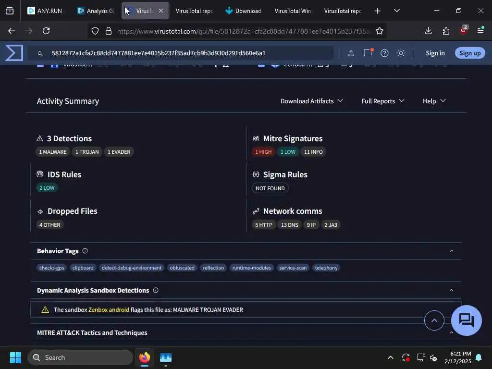Click the red extension badge icon
Screen dimensions: 492x369
coord(464,30)
